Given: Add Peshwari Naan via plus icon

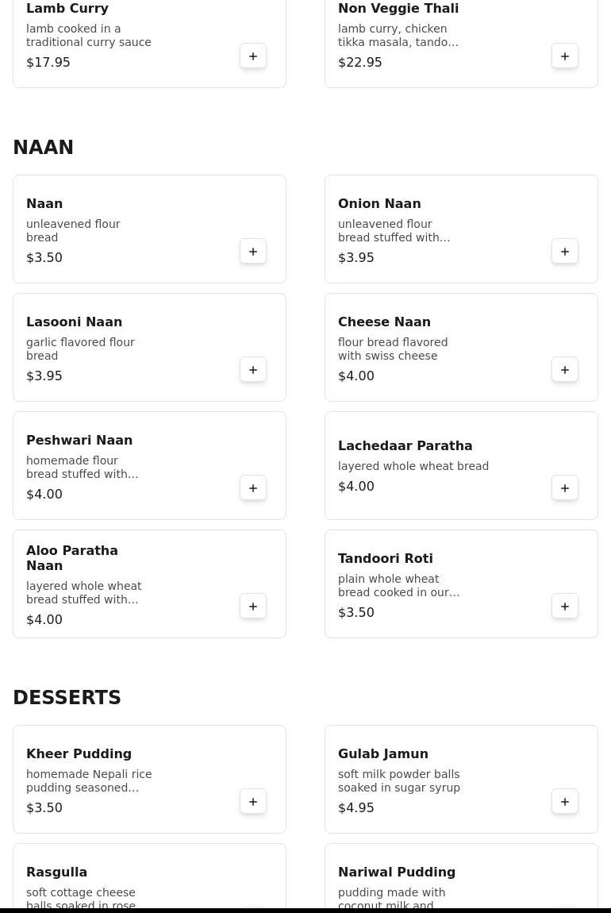Looking at the screenshot, I should (252, 488).
